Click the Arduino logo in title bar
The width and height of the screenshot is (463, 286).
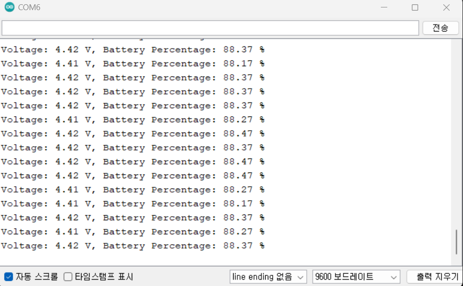10,7
